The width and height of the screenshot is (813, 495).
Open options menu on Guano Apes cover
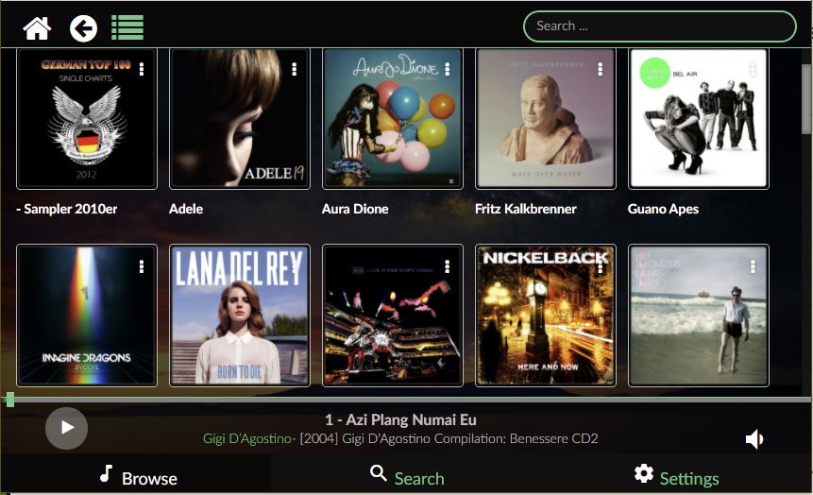753,69
